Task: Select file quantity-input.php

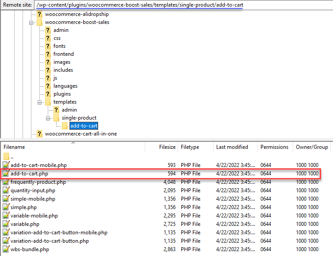Action: click(x=33, y=190)
